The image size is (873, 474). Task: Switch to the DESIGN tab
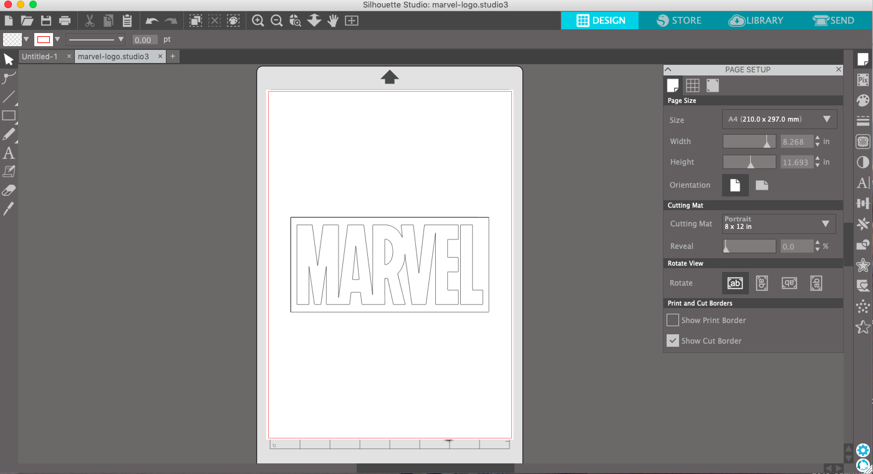(600, 21)
